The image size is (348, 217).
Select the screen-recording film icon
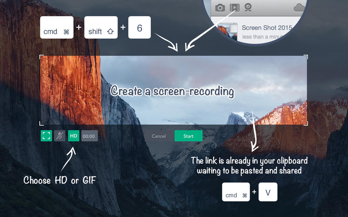234,8
